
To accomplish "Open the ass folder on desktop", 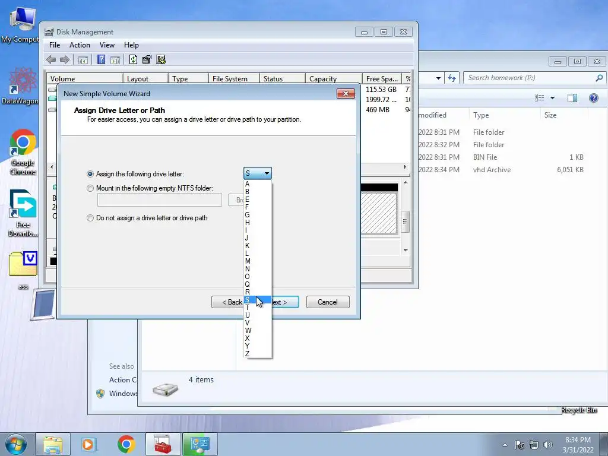I will [23, 271].
